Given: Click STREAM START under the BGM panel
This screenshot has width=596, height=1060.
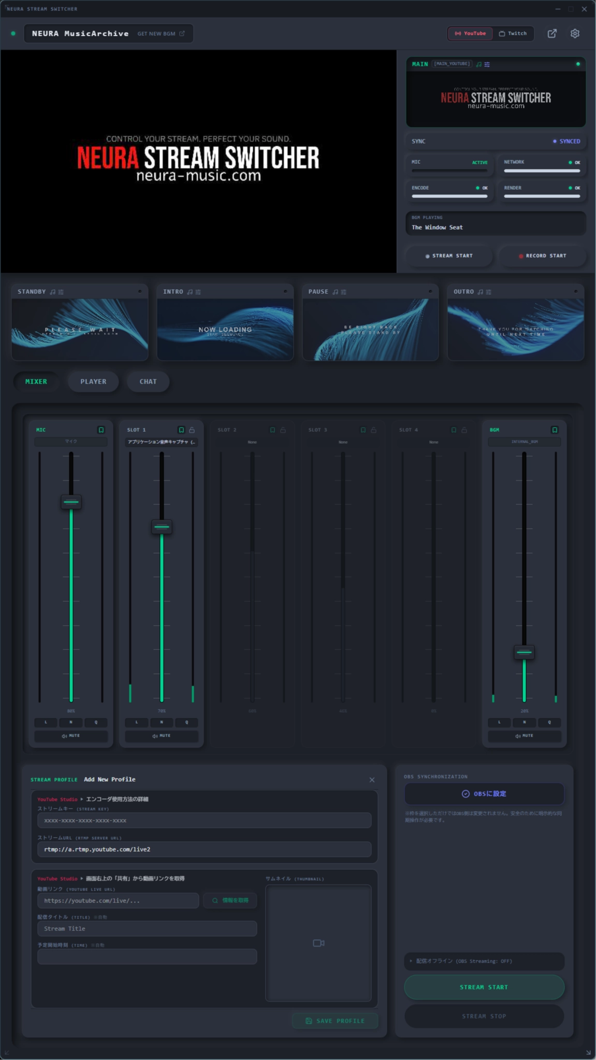Looking at the screenshot, I should [449, 256].
